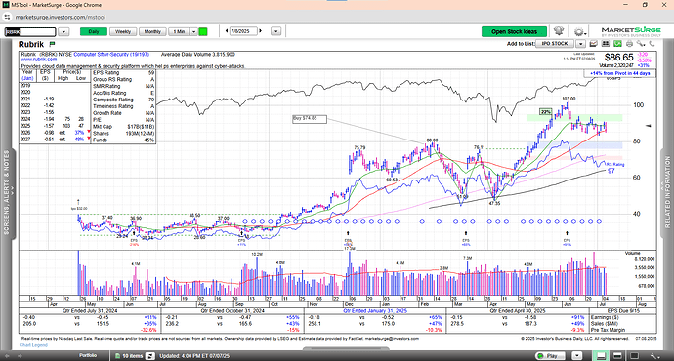Go to previous date with left arrow

point(227,31)
